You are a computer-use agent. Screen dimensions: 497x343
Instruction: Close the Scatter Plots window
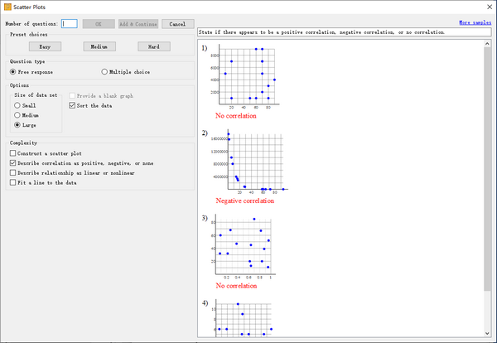(x=484, y=7)
